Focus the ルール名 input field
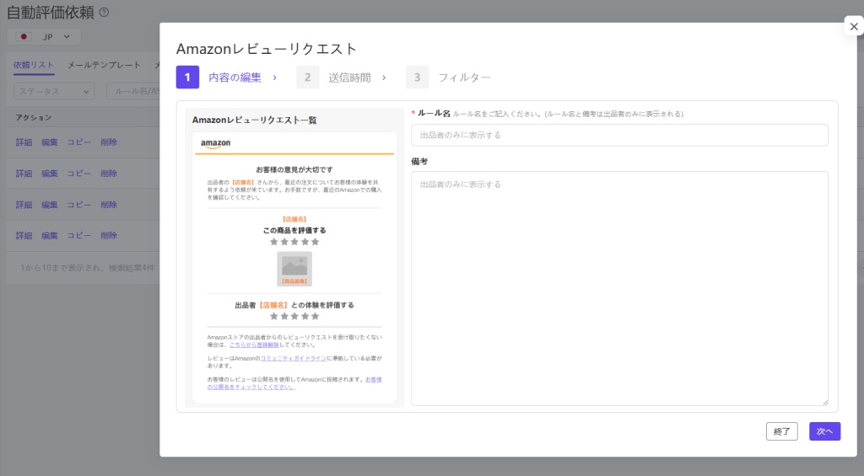 point(619,135)
